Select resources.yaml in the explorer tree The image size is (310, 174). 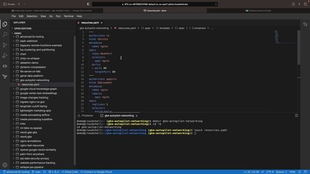30,85
